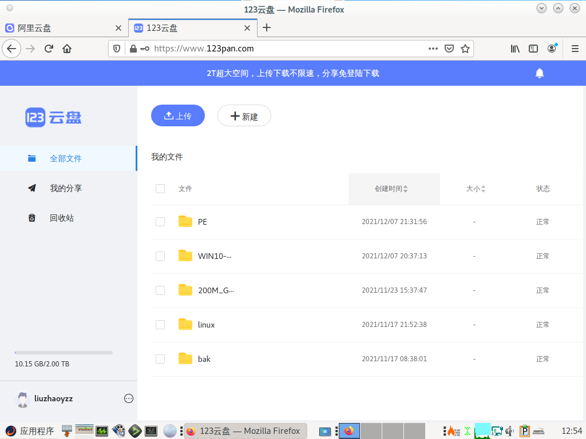Viewport: 586px width, 439px height.
Task: Go back to the previous page
Action: pos(11,49)
